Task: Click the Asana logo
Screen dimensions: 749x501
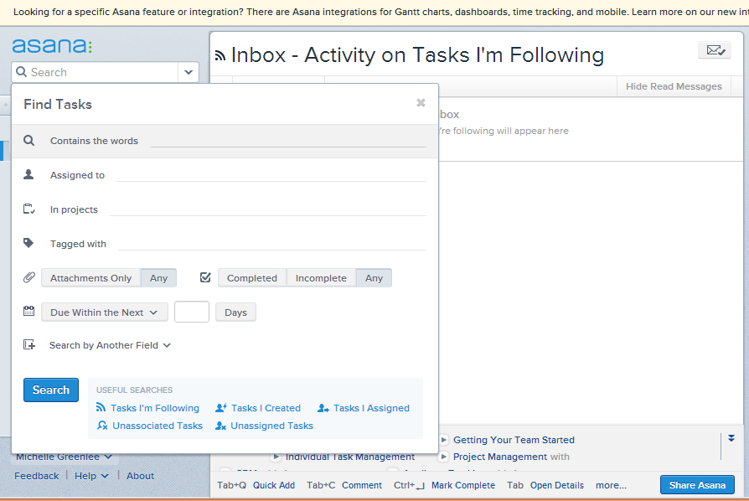Action: [52, 46]
